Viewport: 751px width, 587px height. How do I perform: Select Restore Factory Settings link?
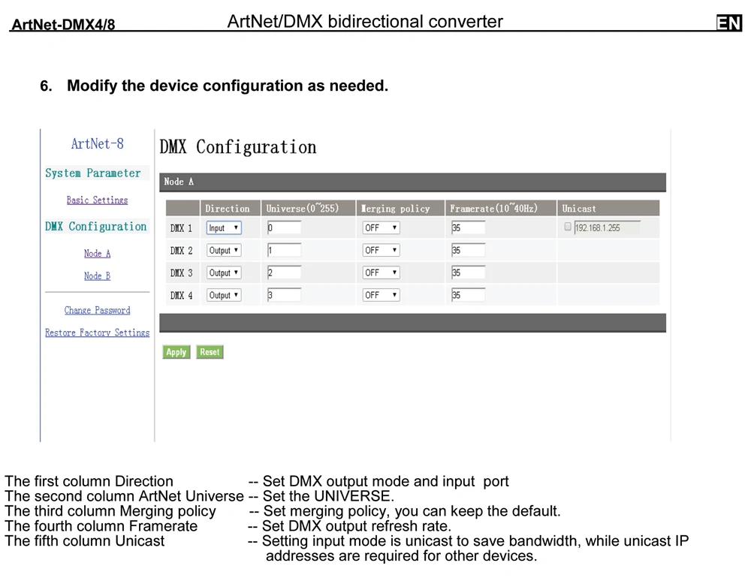pyautogui.click(x=97, y=333)
